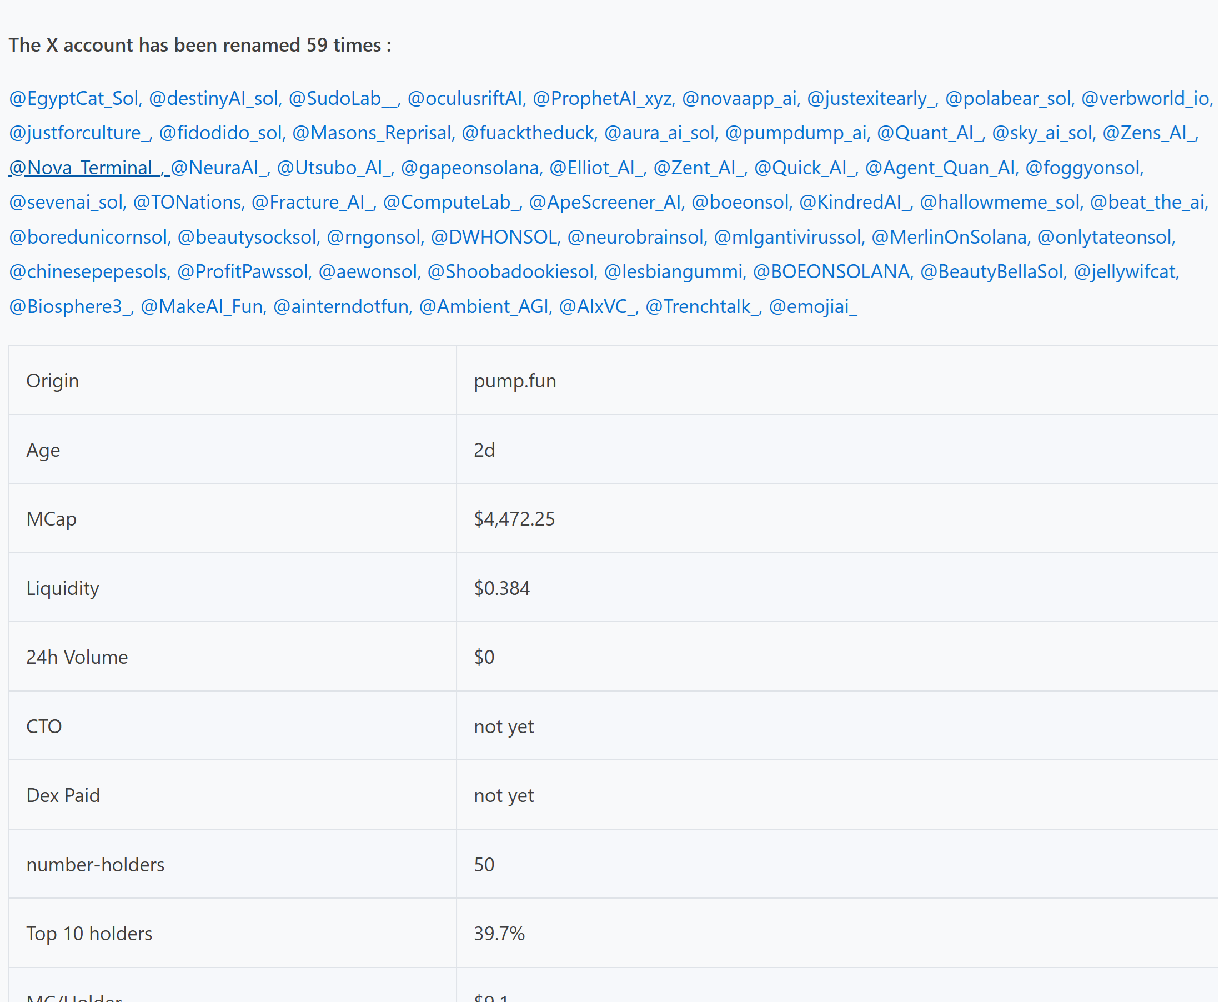Select the Top 10 holders row label
This screenshot has width=1219, height=1004.
(x=89, y=934)
